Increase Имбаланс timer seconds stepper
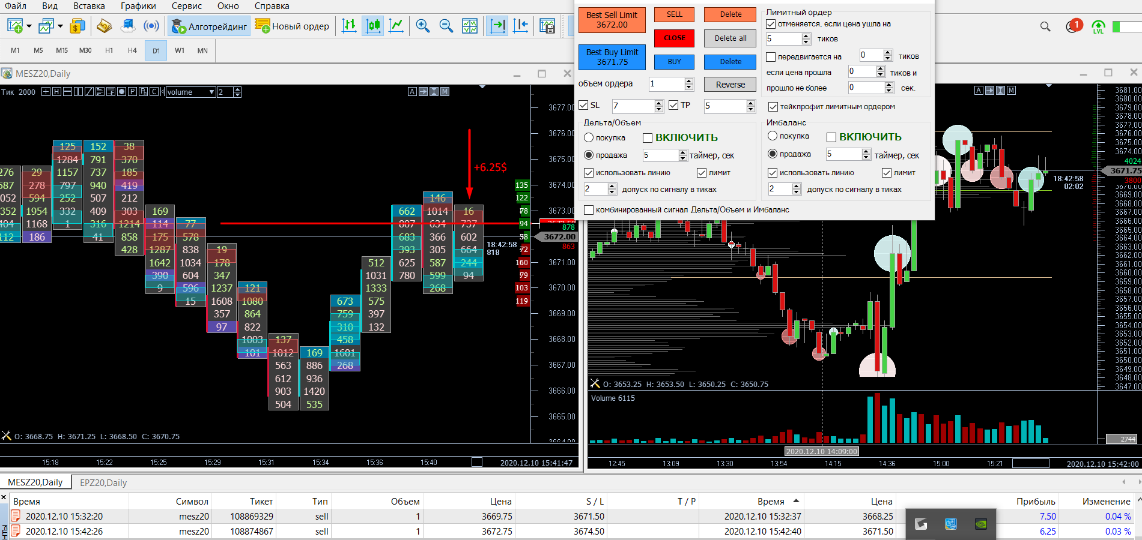Image resolution: width=1142 pixels, height=540 pixels. coord(866,151)
